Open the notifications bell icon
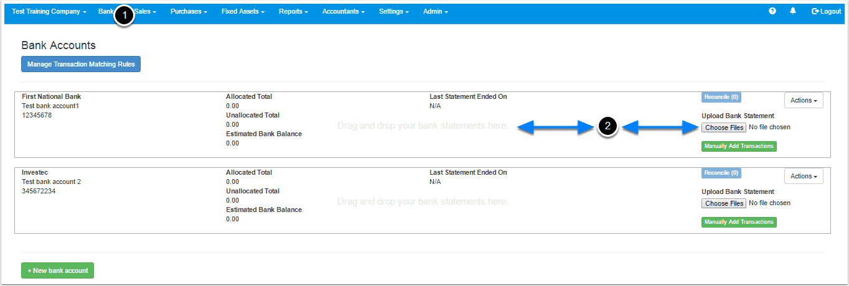Image resolution: width=849 pixels, height=286 pixels. click(793, 11)
